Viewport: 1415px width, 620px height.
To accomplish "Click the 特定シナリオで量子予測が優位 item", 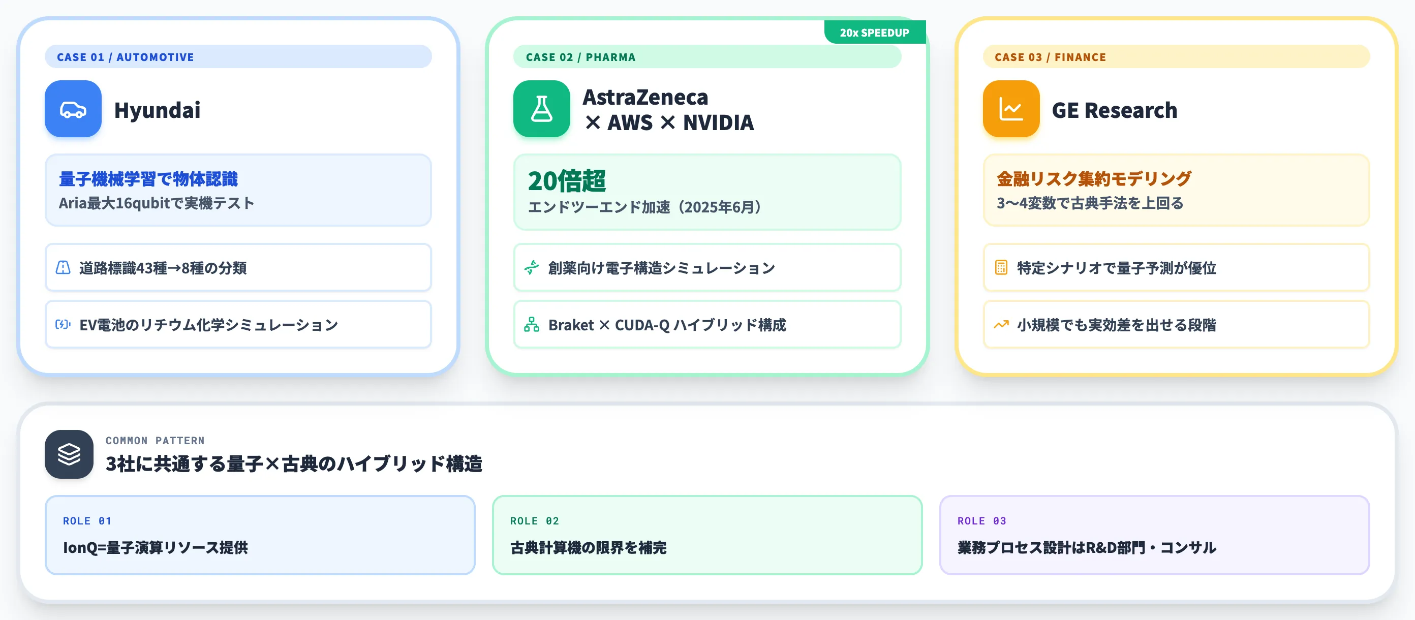I will (x=1176, y=267).
